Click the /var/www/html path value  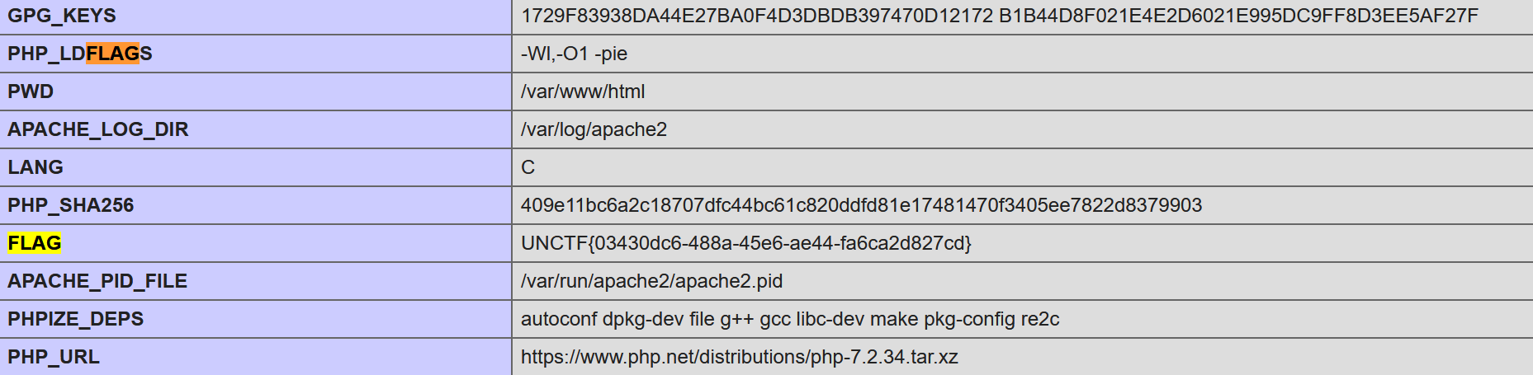click(x=583, y=91)
